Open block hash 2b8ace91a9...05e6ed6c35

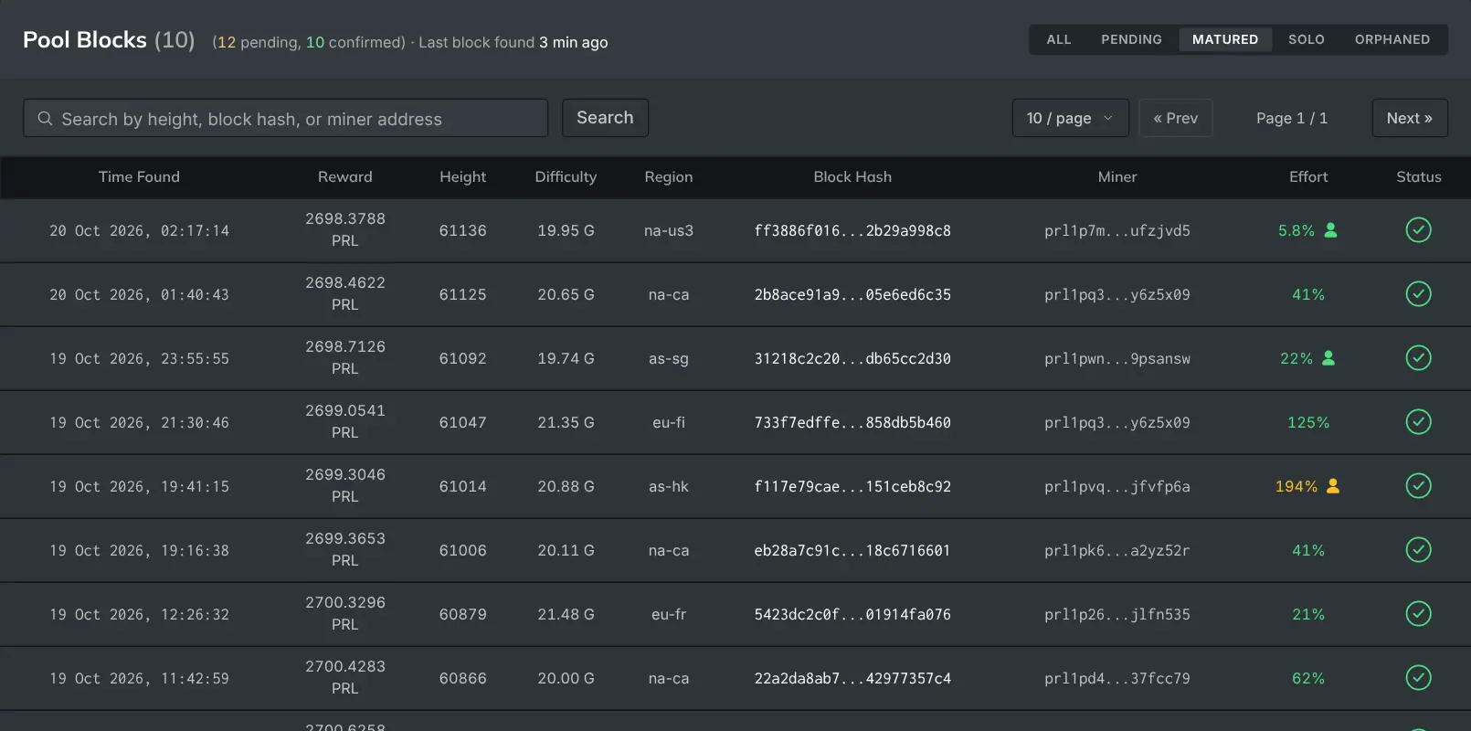852,294
